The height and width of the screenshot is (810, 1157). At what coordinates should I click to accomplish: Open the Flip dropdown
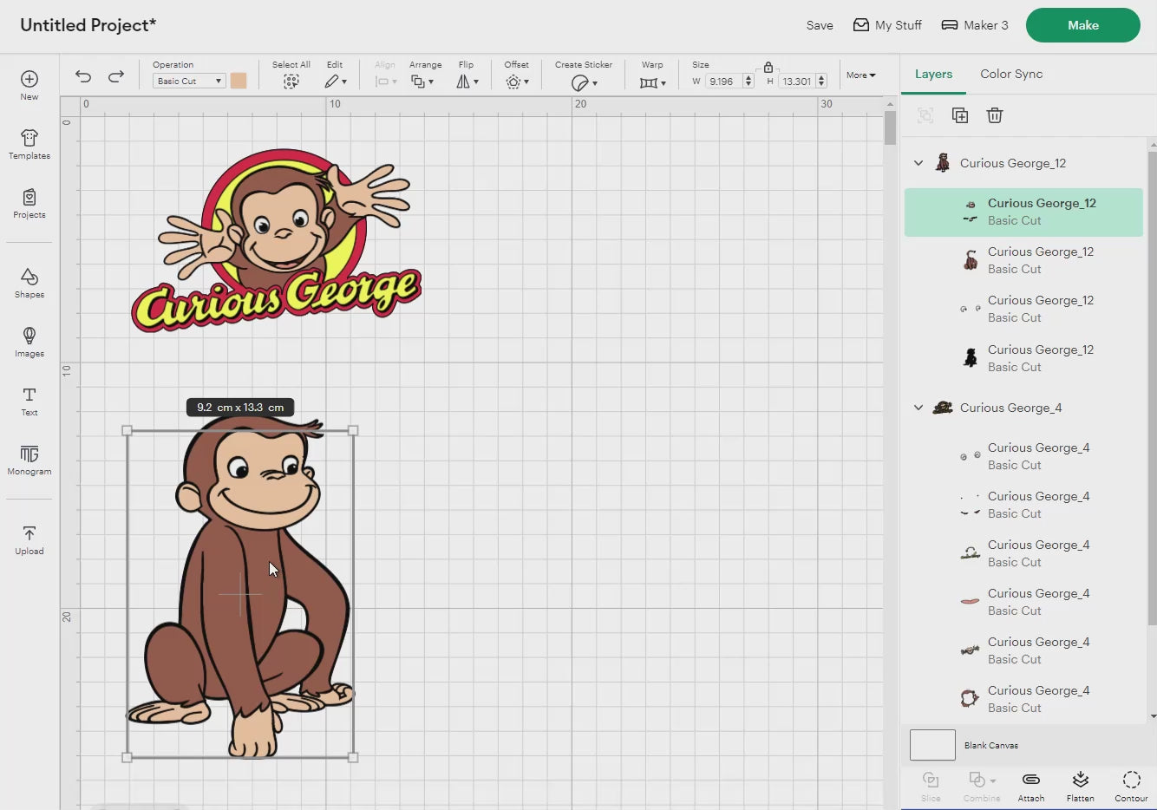[x=467, y=82]
